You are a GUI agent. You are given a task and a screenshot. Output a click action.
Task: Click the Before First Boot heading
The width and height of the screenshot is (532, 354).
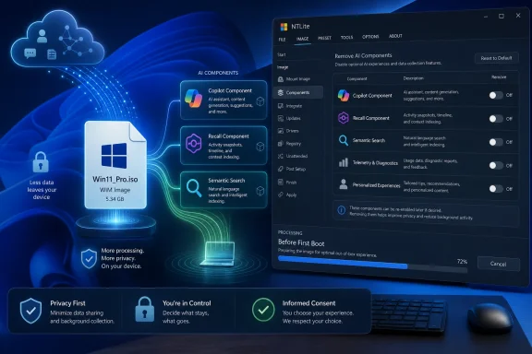(301, 242)
